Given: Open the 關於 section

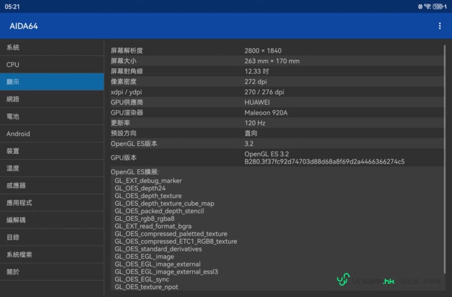Looking at the screenshot, I should 52,272.
